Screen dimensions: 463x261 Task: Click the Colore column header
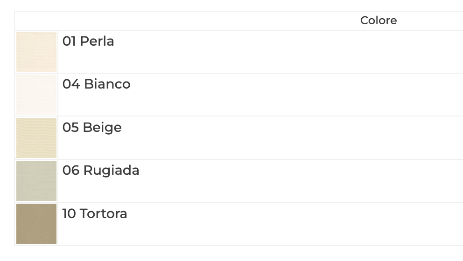pyautogui.click(x=379, y=21)
